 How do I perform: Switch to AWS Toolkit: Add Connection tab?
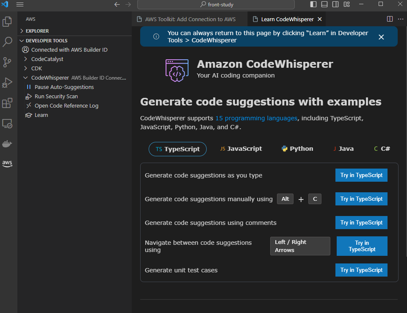(190, 19)
